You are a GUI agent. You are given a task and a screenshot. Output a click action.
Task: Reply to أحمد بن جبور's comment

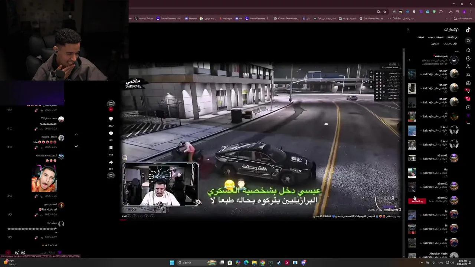point(41,215)
